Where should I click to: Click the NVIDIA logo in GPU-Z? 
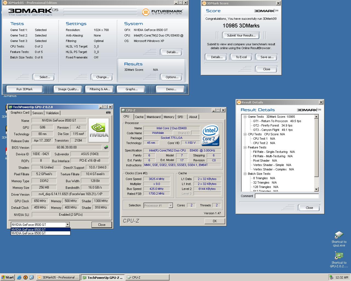click(99, 130)
